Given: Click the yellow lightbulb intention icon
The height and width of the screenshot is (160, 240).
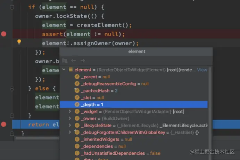Looking at the screenshot, I should [19, 42].
